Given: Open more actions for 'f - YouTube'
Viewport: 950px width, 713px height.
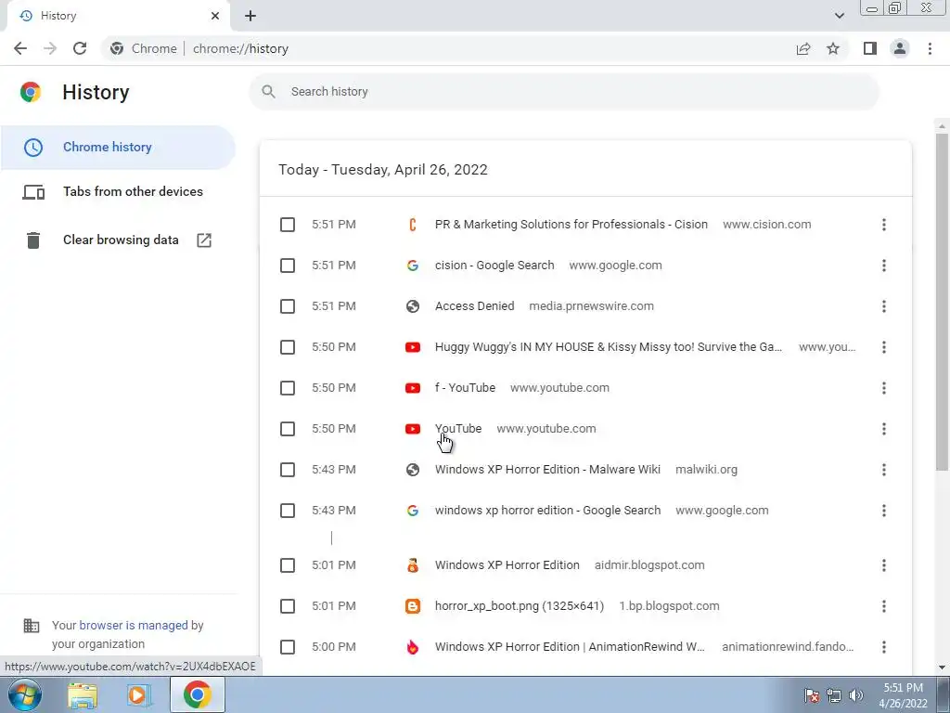Looking at the screenshot, I should coord(884,388).
